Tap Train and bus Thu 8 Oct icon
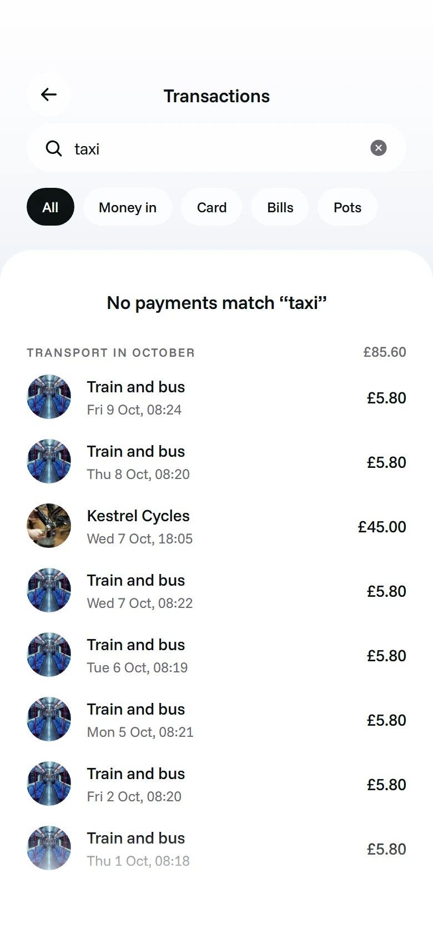 point(49,461)
